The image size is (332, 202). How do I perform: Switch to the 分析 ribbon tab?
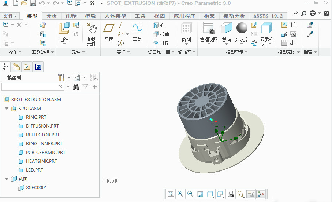click(52, 16)
